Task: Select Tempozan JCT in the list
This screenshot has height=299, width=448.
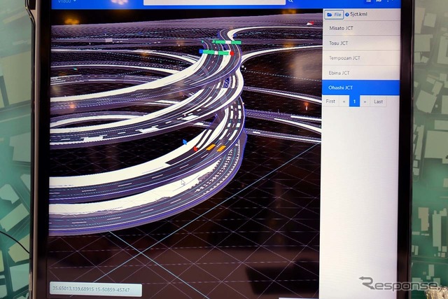Action: 361,58
